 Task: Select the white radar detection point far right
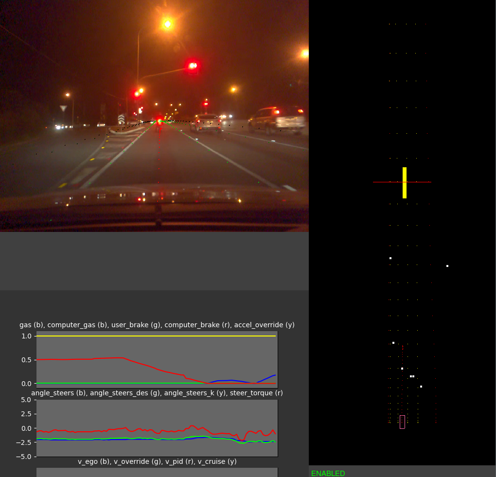click(447, 266)
